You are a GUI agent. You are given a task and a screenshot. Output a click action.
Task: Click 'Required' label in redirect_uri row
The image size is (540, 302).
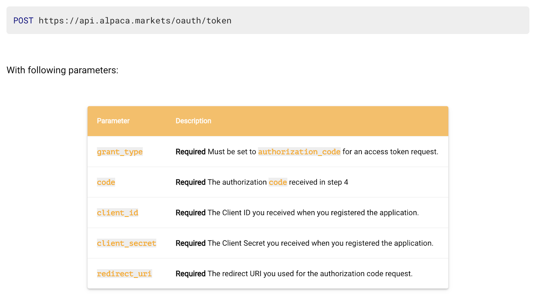pyautogui.click(x=191, y=274)
